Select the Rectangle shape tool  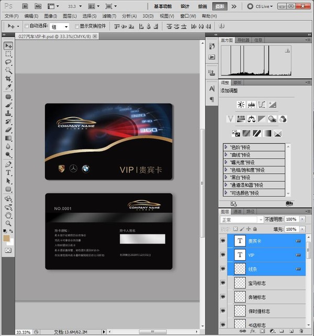8,189
